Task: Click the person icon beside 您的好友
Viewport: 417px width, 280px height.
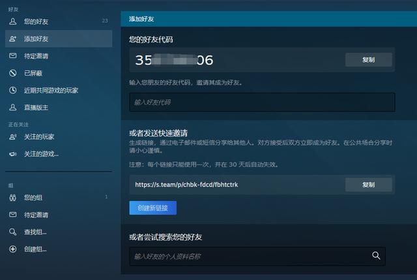Action: 13,22
